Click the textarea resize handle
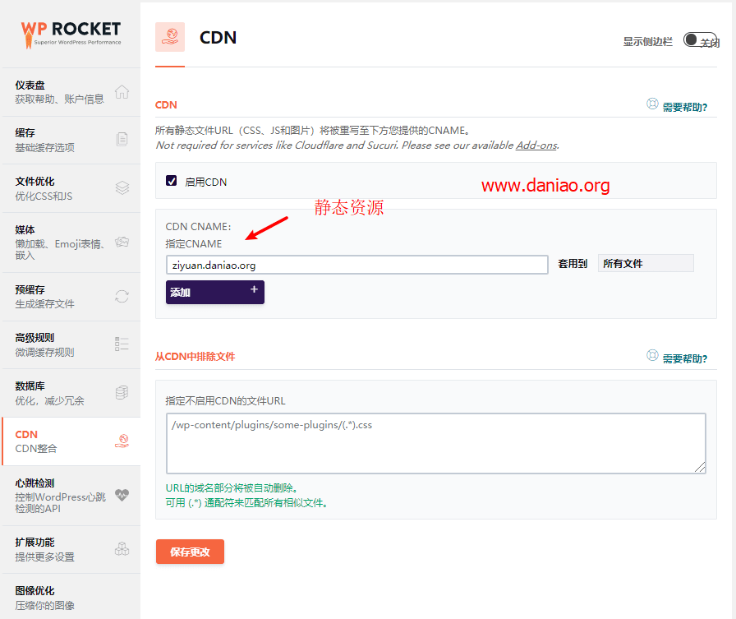 point(700,467)
